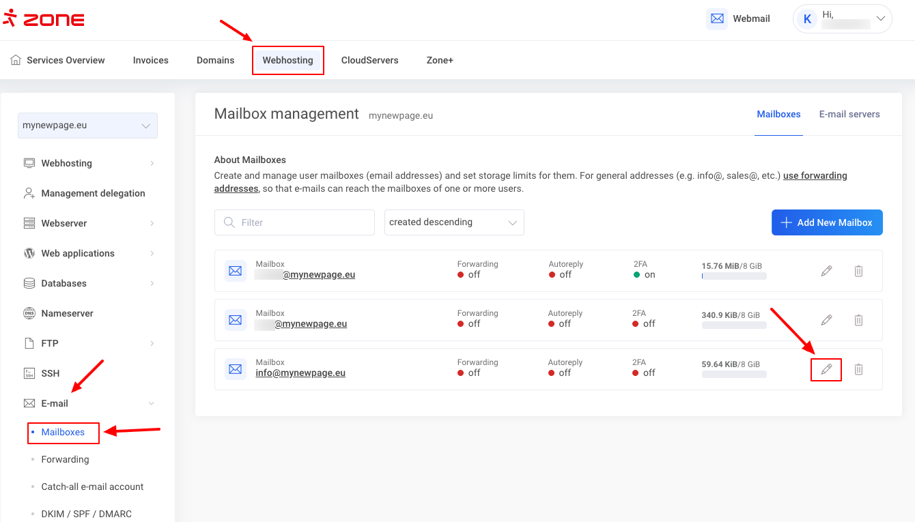Click the Zone logo
Screen dimensions: 915x522
(44, 18)
